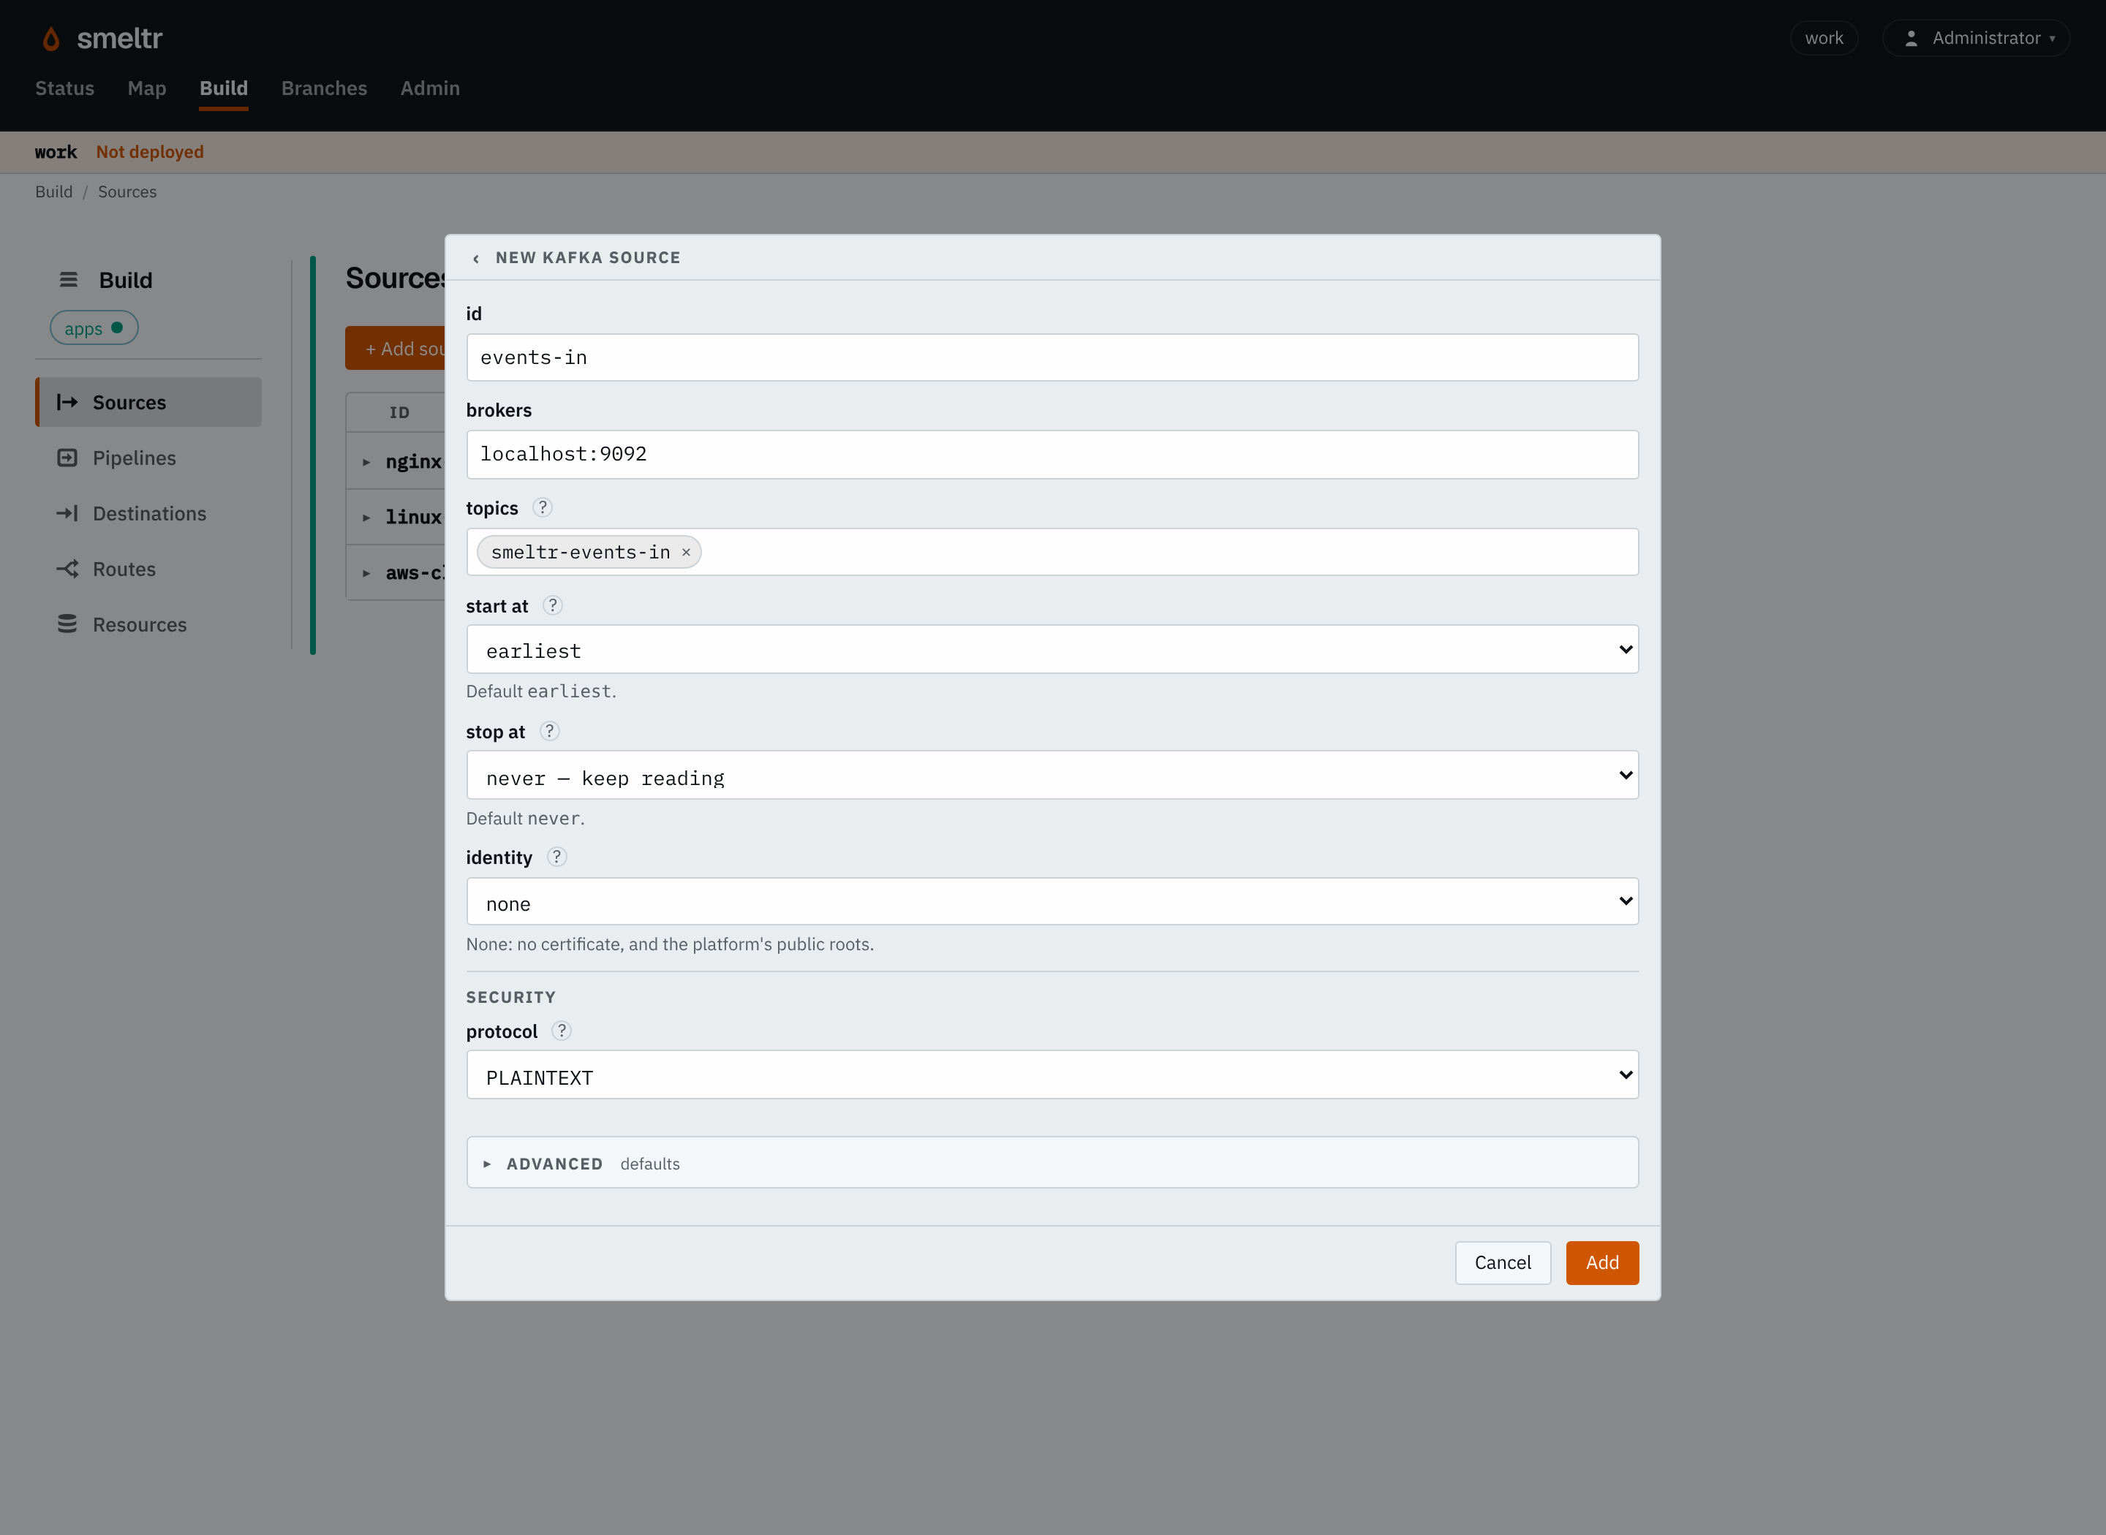
Task: Go back using the dialog's left chevron
Action: [476, 258]
